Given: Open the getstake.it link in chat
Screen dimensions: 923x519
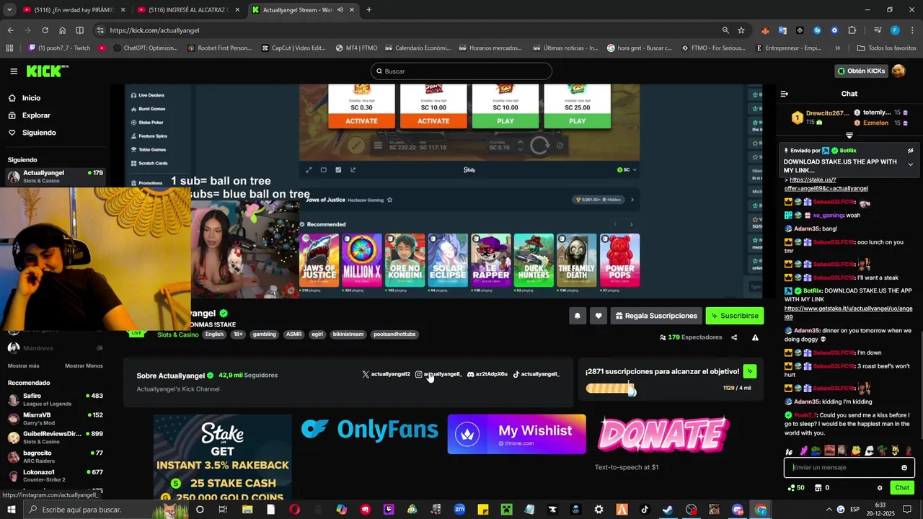Looking at the screenshot, I should 848,313.
